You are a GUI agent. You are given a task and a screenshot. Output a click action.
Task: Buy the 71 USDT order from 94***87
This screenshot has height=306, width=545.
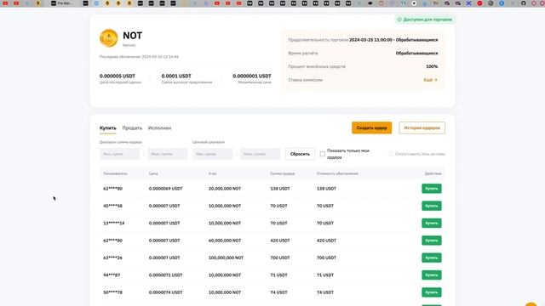tap(432, 275)
